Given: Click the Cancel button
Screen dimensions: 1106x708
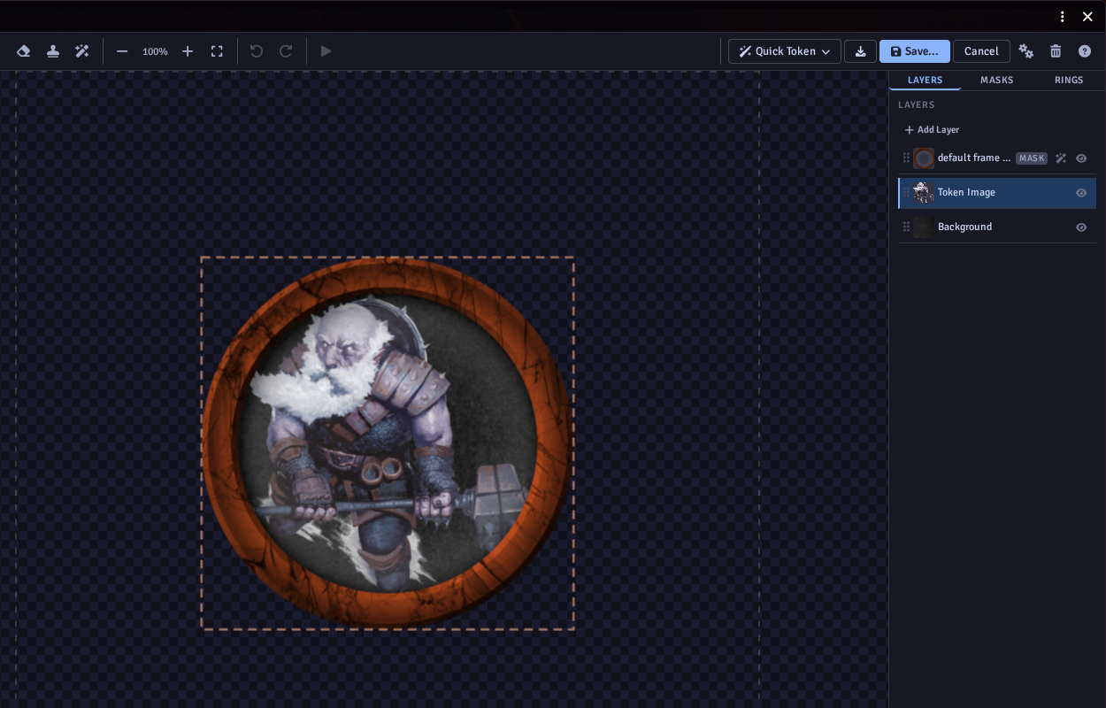Looking at the screenshot, I should pos(981,51).
